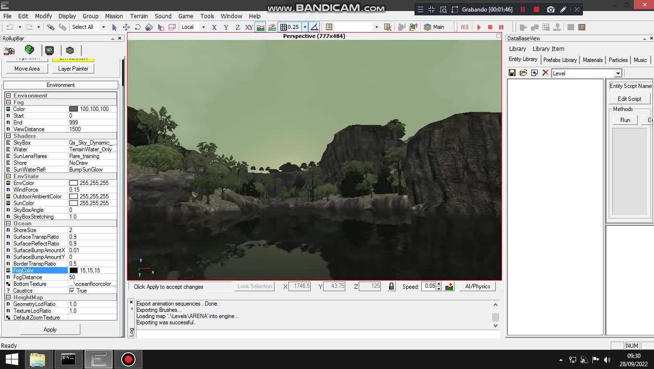Screen dimensions: 654x369
Task: Switch to Particles tab
Action: click(618, 60)
